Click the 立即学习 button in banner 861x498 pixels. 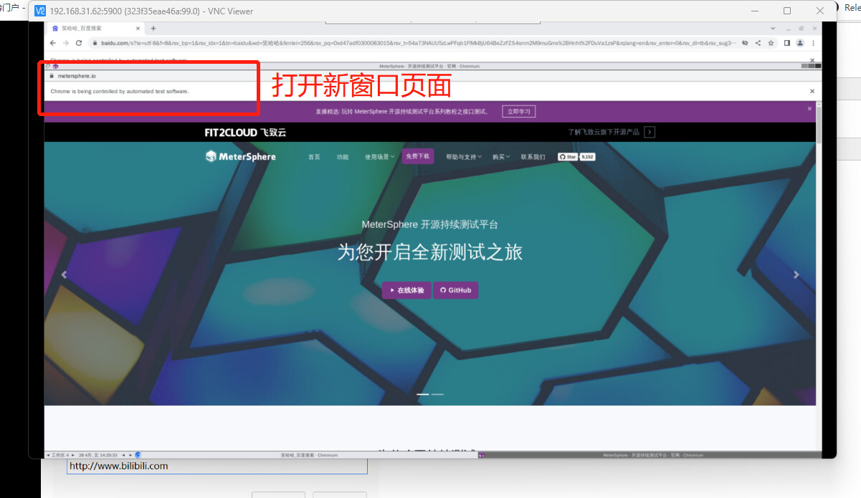[x=519, y=112]
